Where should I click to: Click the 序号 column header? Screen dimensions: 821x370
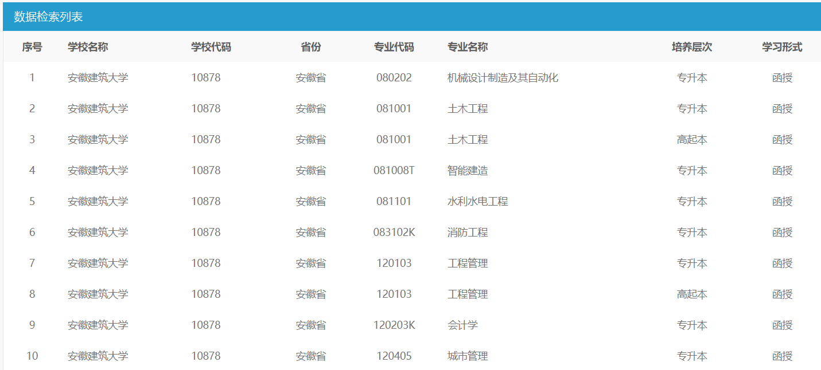tap(32, 47)
